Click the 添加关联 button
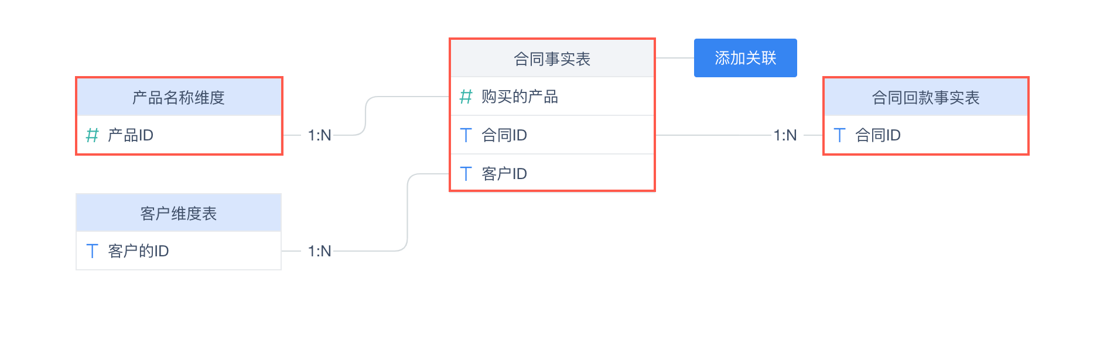The image size is (1107, 357). [745, 58]
